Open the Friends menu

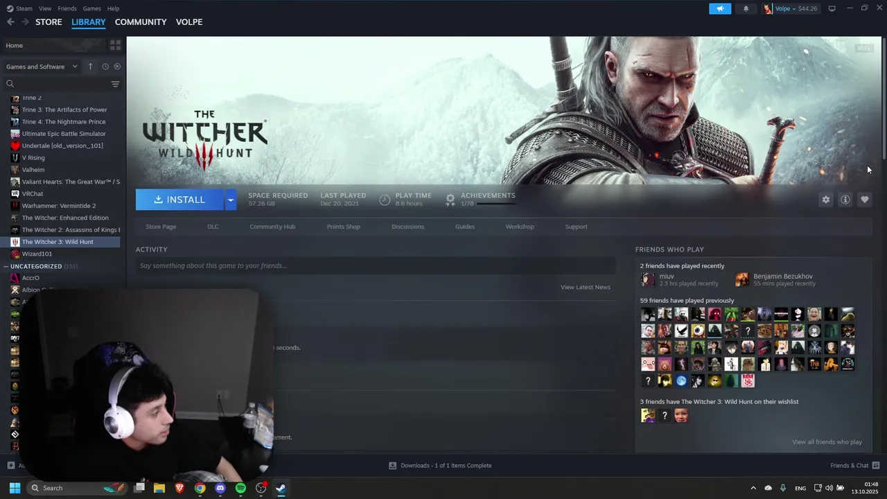pos(67,8)
